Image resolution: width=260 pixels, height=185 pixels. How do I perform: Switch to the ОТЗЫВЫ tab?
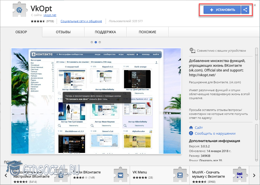[x=63, y=32]
